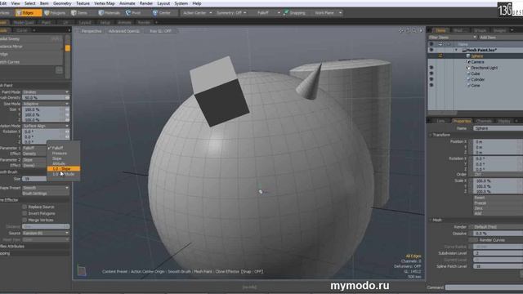The width and height of the screenshot is (523, 294).
Task: Open the Symmetry: Off dropdown
Action: (x=231, y=13)
